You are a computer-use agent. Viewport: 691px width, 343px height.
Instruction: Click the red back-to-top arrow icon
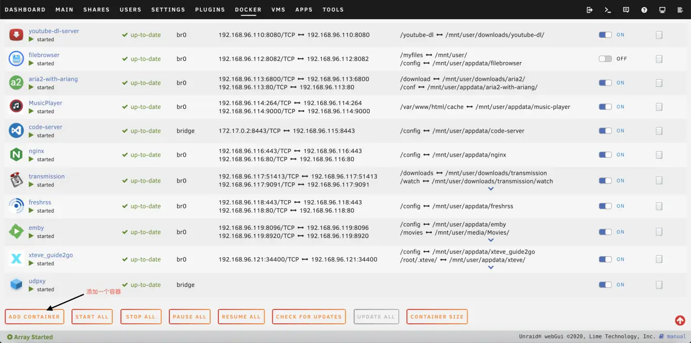click(x=680, y=320)
